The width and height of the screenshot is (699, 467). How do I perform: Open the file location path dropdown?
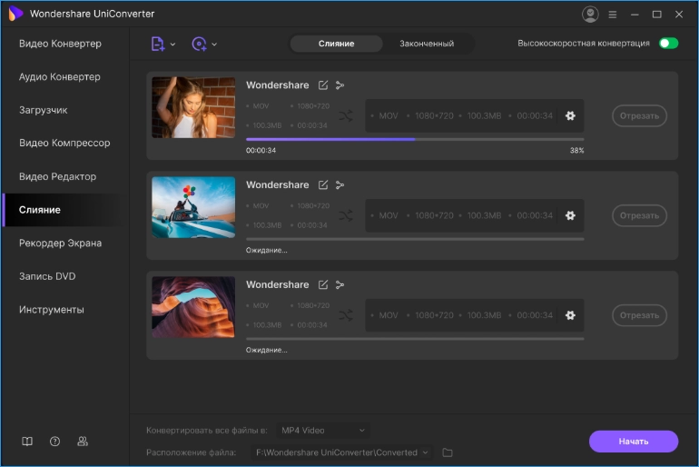341,452
